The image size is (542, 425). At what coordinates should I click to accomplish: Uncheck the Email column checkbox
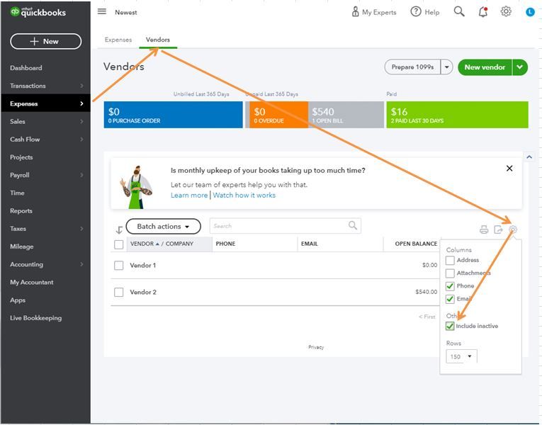[450, 299]
